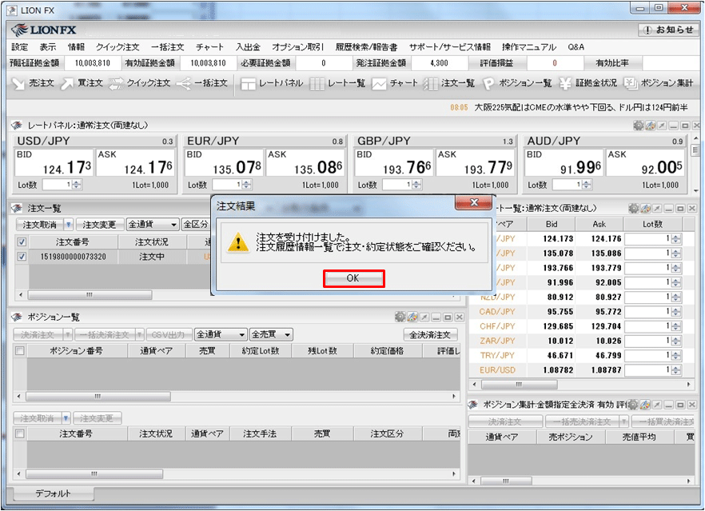Open the 全区分 dropdown in 注文一覧
705x511 pixels.
[x=196, y=224]
